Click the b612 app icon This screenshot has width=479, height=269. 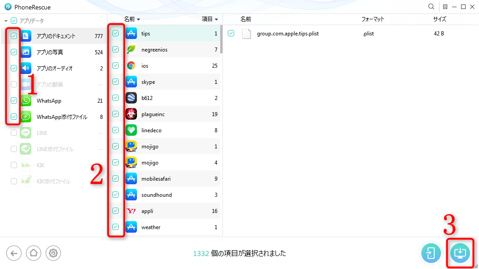point(131,98)
